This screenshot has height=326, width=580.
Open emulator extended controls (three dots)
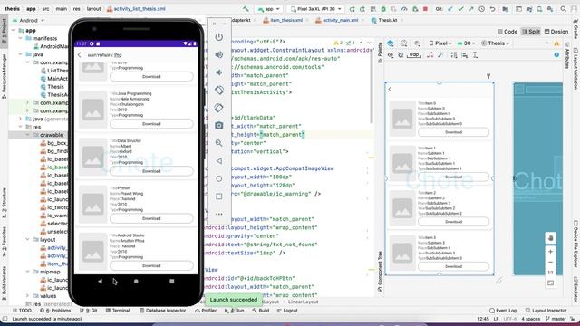point(219,214)
